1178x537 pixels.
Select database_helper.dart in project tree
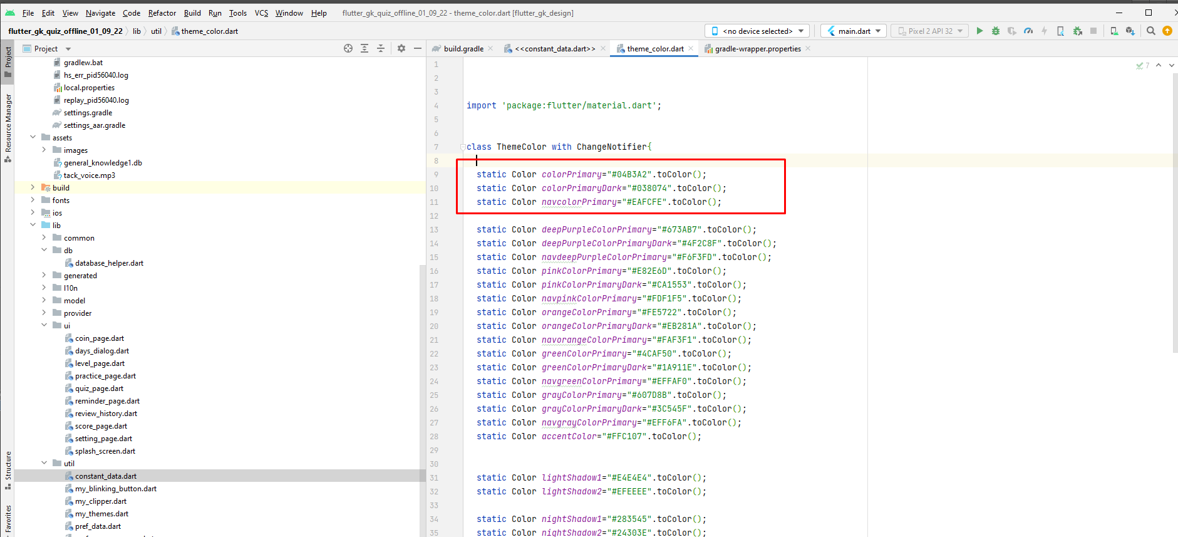click(108, 263)
